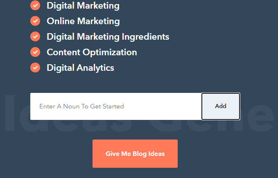Click Give Me Blog Ideas button
The height and width of the screenshot is (178, 278).
point(135,153)
